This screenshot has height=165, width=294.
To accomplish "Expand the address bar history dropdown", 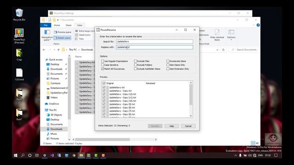I will pos(217,50).
